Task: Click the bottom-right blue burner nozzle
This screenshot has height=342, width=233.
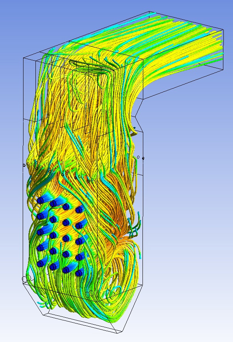Action: click(x=79, y=273)
